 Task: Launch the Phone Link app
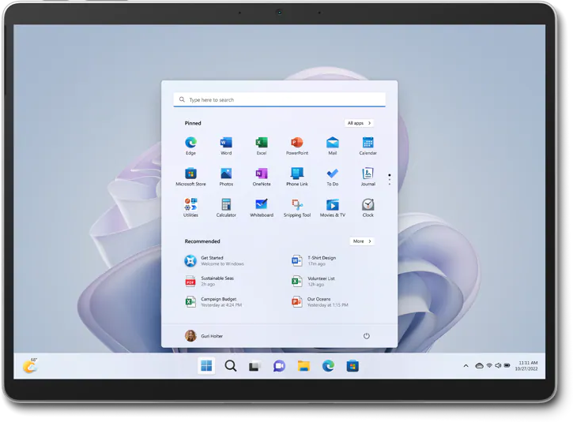pyautogui.click(x=296, y=177)
